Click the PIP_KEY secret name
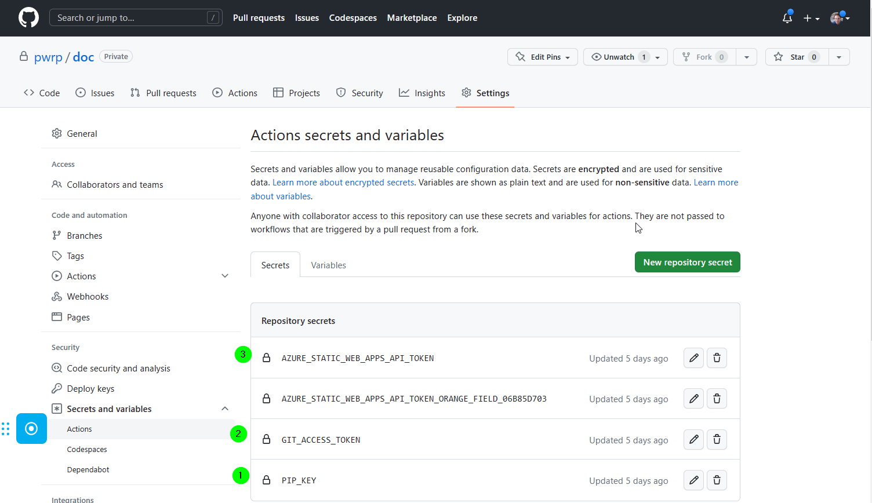The width and height of the screenshot is (872, 503). click(299, 480)
